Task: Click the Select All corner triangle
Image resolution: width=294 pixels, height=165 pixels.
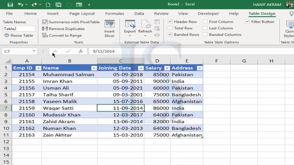Action: point(8,61)
